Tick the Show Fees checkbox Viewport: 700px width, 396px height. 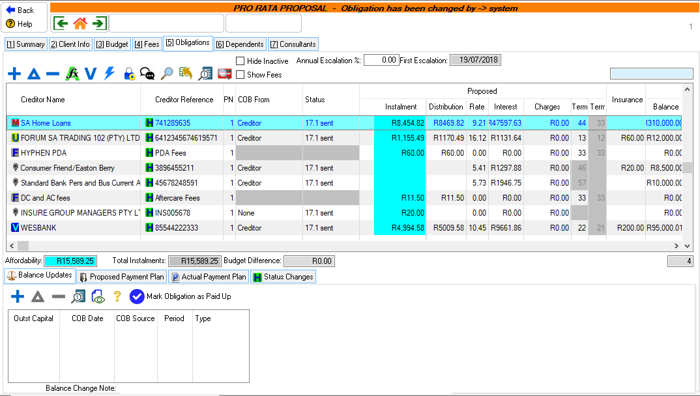pyautogui.click(x=241, y=75)
